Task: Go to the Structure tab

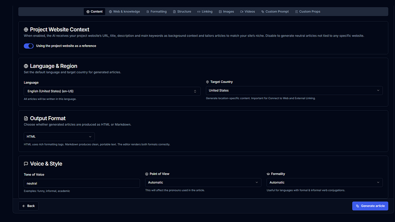Action: [x=182, y=11]
